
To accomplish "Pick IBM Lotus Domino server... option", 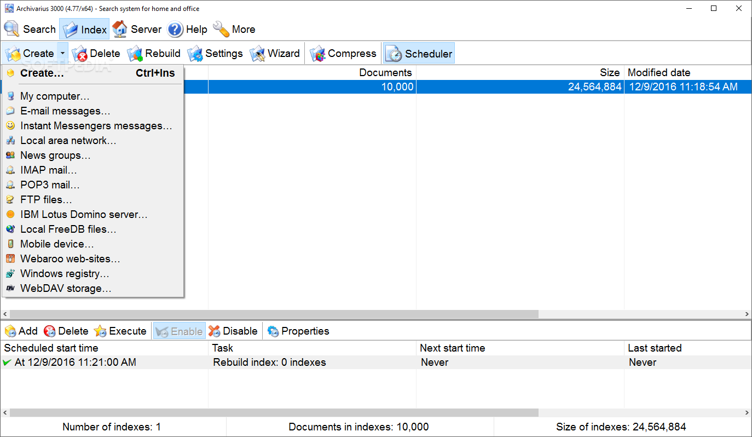I will coord(93,215).
